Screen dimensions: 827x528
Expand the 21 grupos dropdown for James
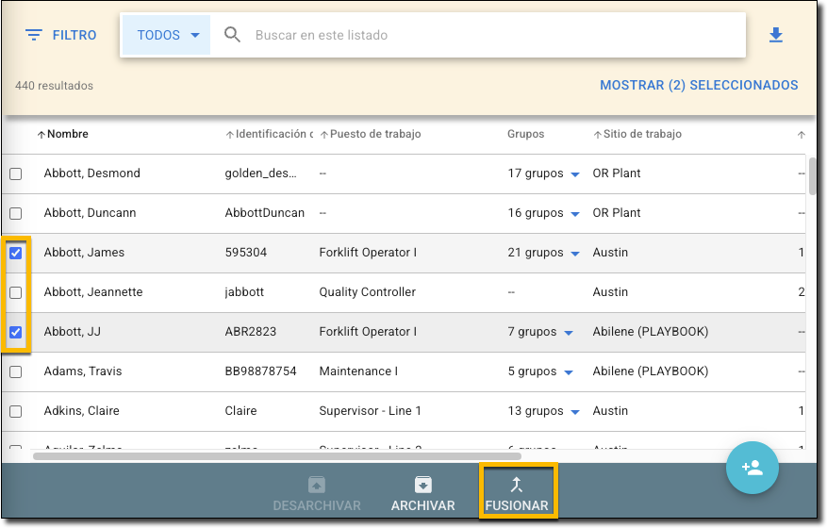click(x=574, y=254)
